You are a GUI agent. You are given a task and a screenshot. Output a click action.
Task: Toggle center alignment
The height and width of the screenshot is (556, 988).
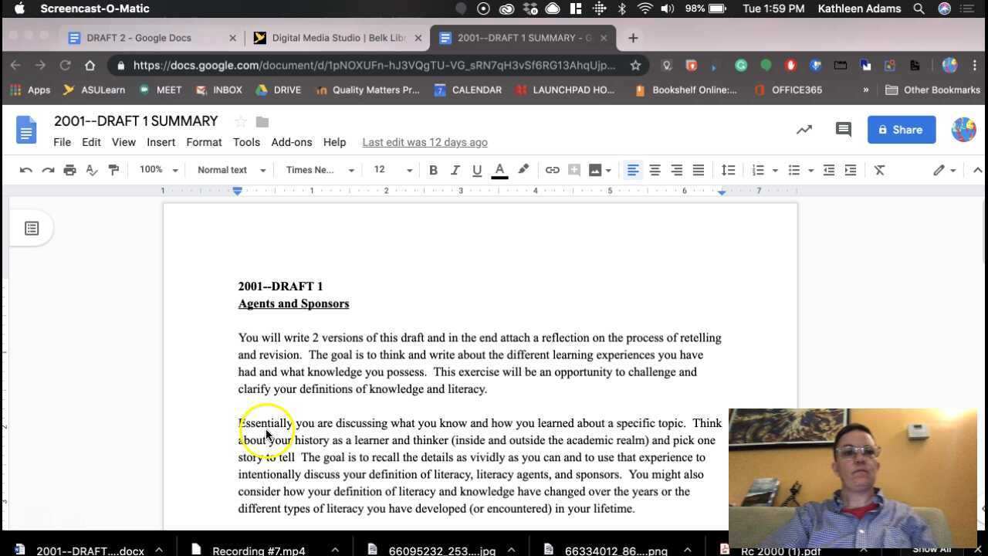pos(655,170)
